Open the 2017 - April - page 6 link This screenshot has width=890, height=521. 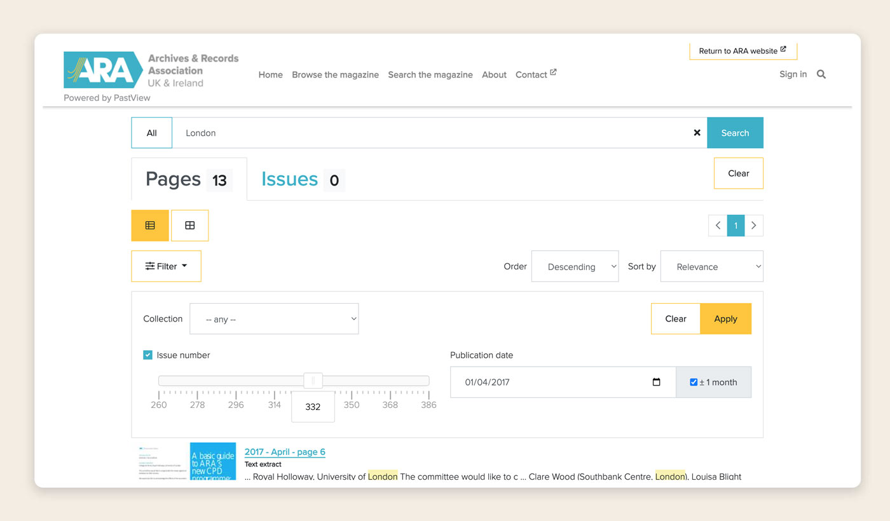click(285, 452)
